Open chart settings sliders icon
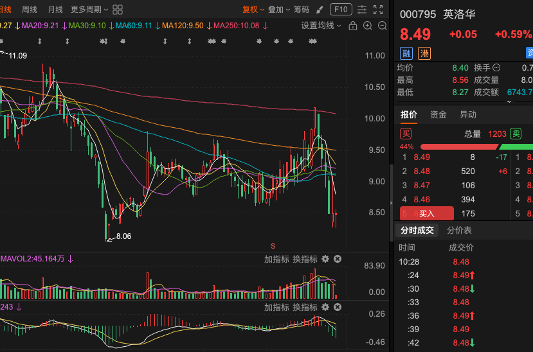533x352 pixels. click(x=362, y=10)
